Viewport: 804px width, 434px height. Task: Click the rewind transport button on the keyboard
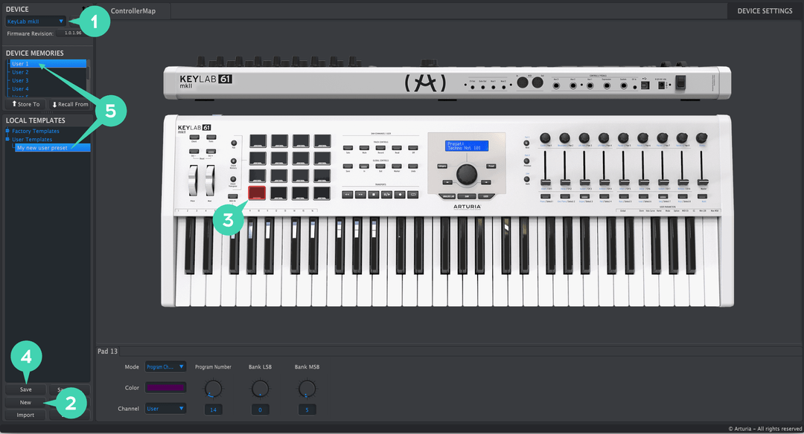tap(348, 195)
